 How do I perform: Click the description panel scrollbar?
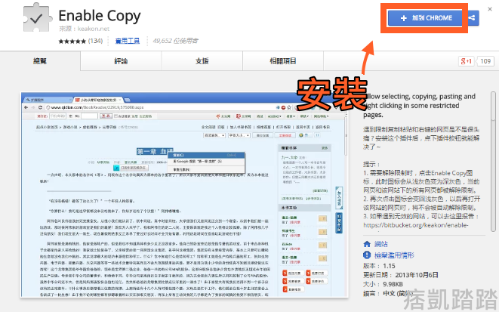(x=493, y=162)
